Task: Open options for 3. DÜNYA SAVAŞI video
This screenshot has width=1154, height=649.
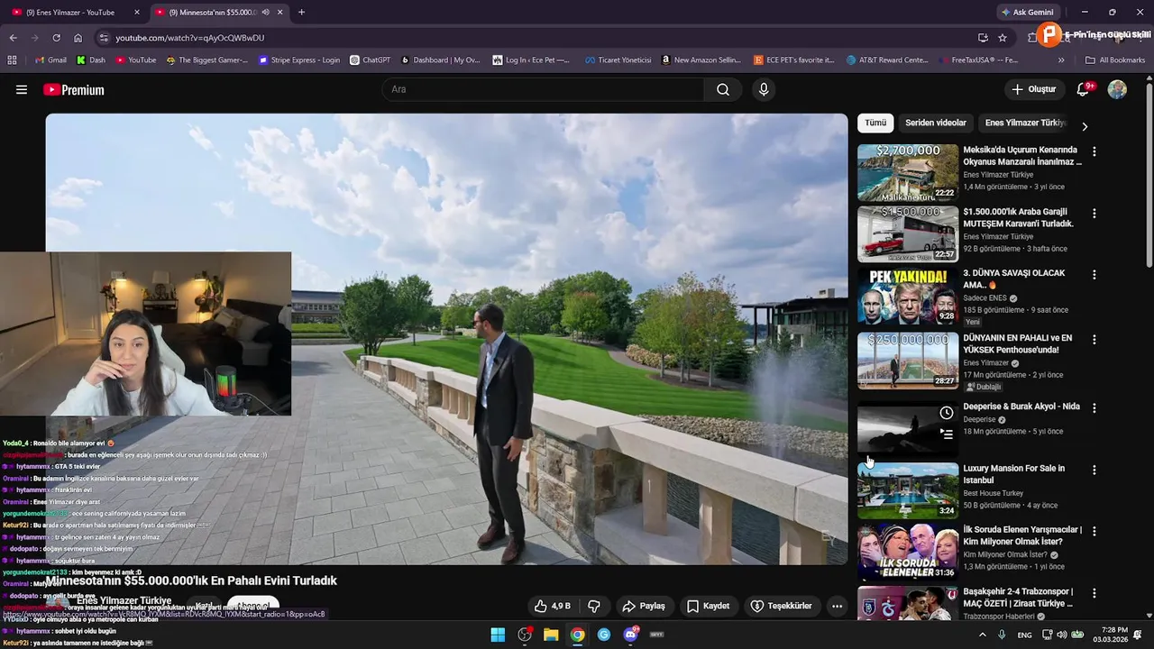Action: click(x=1094, y=275)
